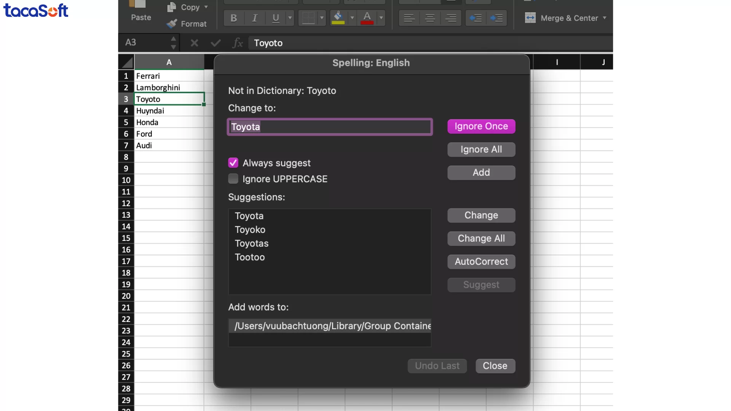731x411 pixels.
Task: Click the Change All button
Action: click(481, 238)
